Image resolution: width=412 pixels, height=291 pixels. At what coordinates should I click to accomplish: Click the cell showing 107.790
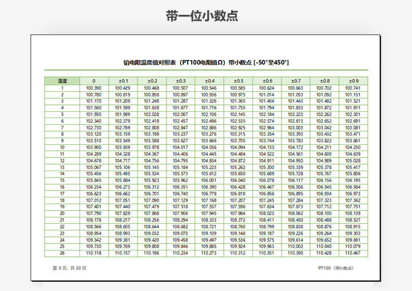pyautogui.click(x=94, y=213)
